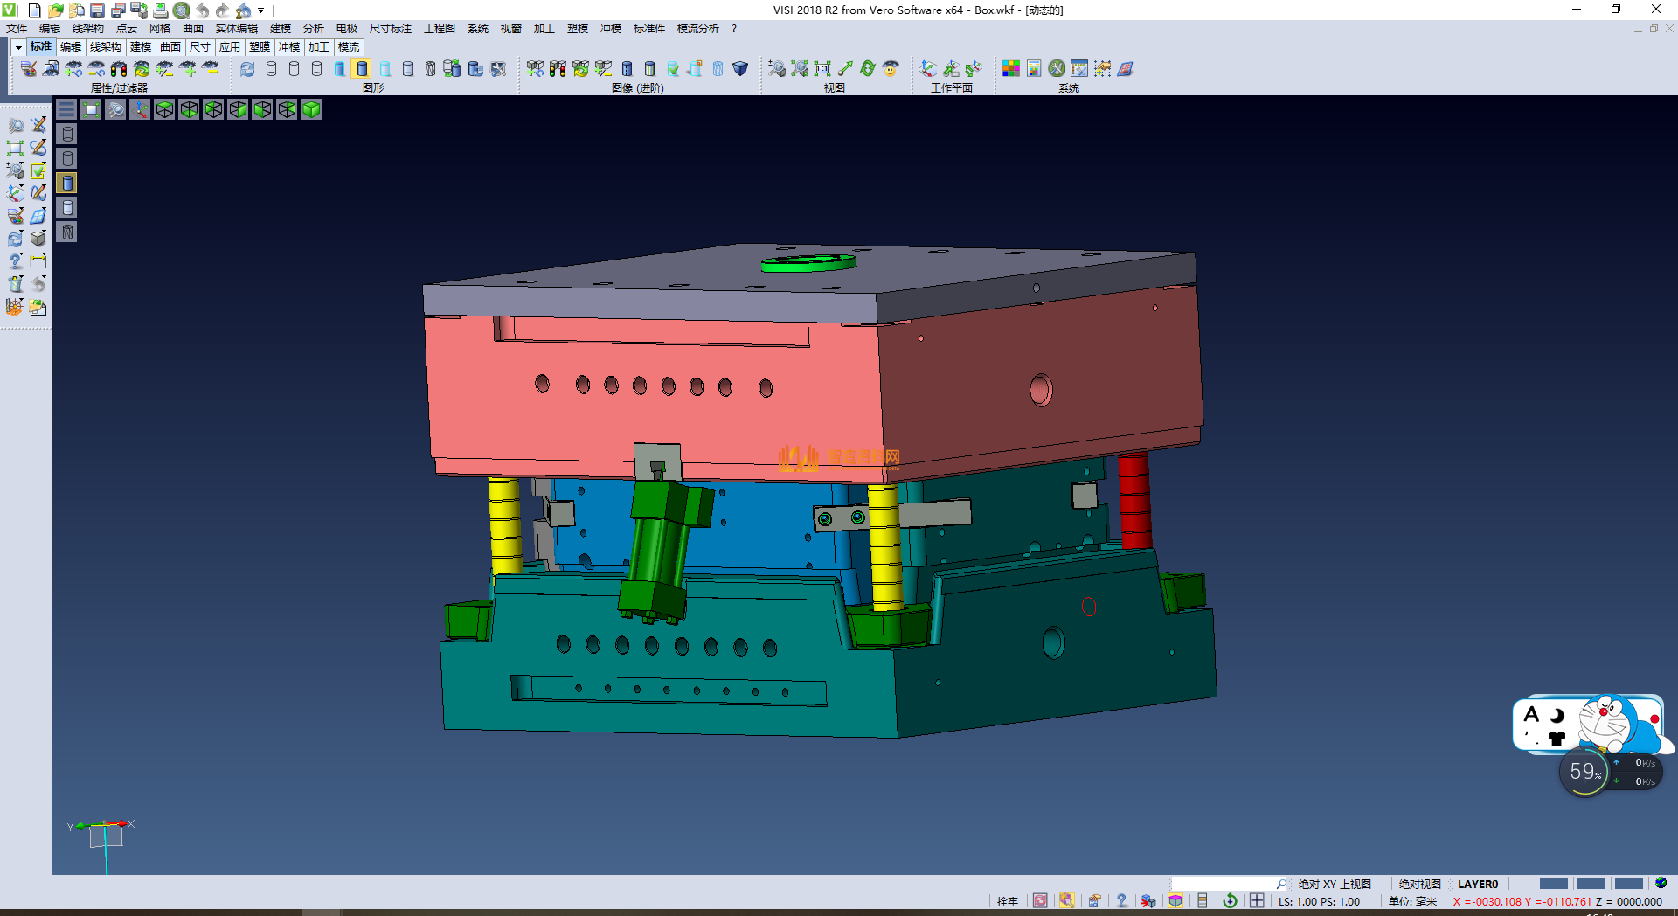The image size is (1678, 916).
Task: Switch to the 建模 ribbon tab
Action: click(140, 47)
